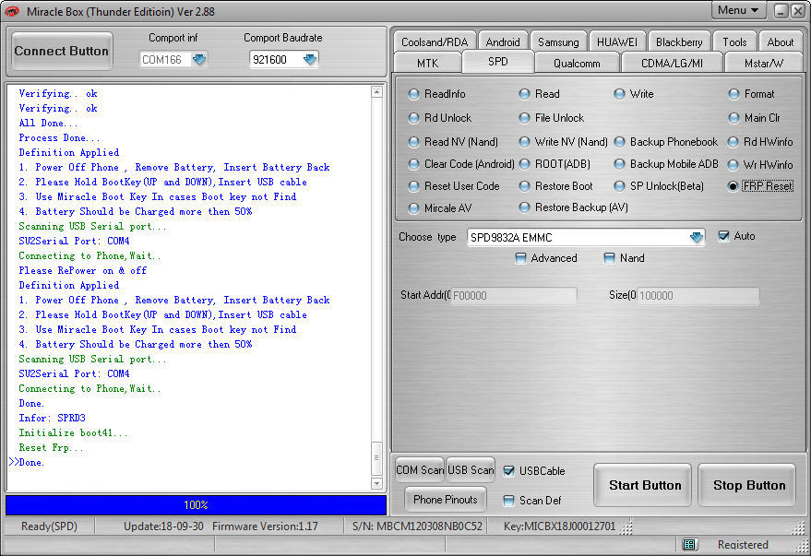This screenshot has height=556, width=811.
Task: Expand the Choose type SPD9832A EMMC dropdown
Action: click(x=697, y=237)
